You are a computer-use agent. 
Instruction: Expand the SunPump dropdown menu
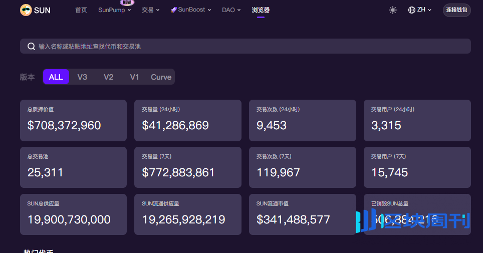[x=115, y=10]
